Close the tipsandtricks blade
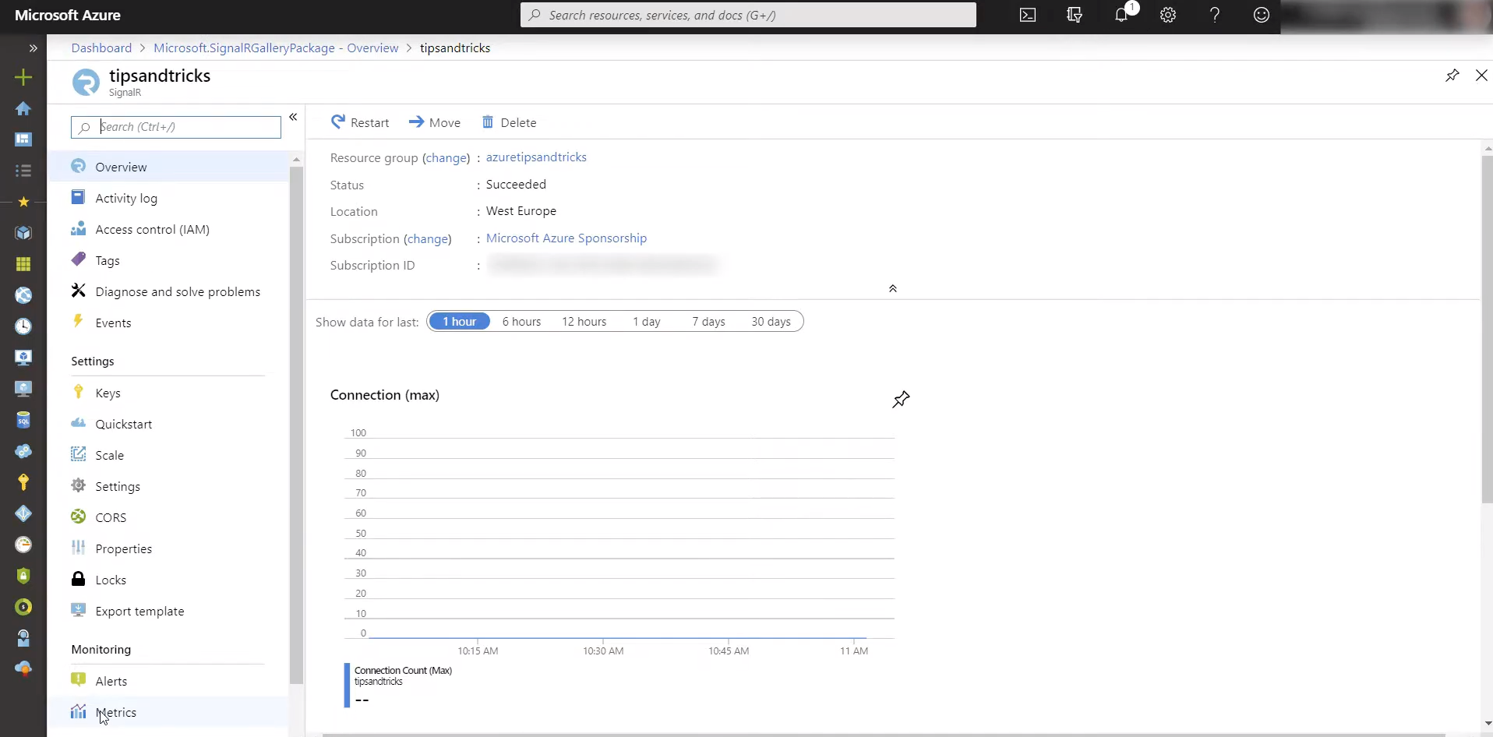The height and width of the screenshot is (737, 1493). 1481,76
